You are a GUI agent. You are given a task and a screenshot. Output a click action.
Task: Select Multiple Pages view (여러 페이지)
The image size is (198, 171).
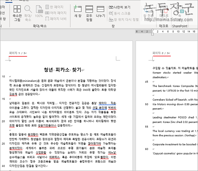[x=56, y=13]
